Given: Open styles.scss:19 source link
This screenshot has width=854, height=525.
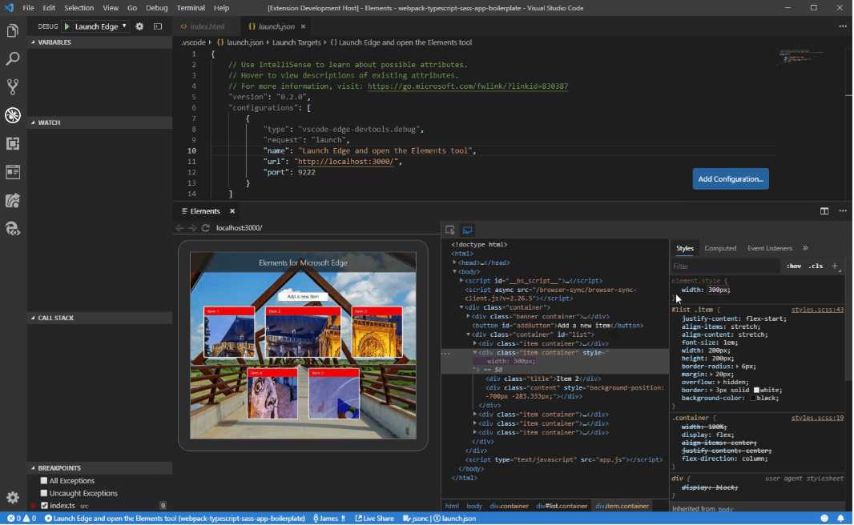Looking at the screenshot, I should (817, 418).
